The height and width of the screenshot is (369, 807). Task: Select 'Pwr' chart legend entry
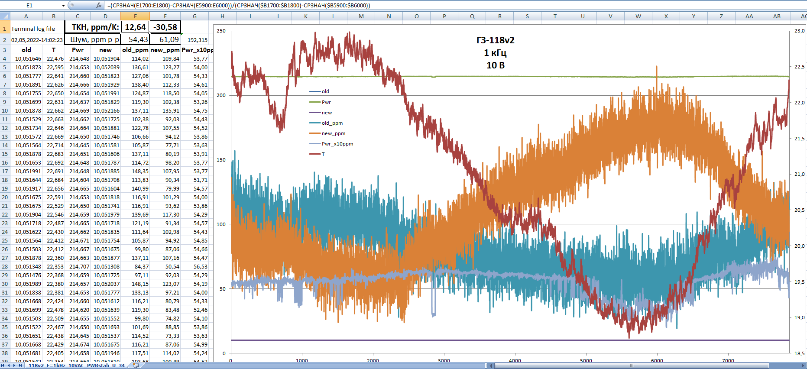[x=320, y=102]
